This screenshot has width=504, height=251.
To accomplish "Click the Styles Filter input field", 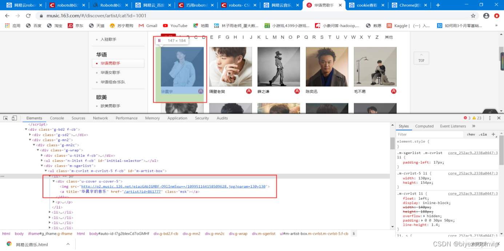I will click(430, 134).
